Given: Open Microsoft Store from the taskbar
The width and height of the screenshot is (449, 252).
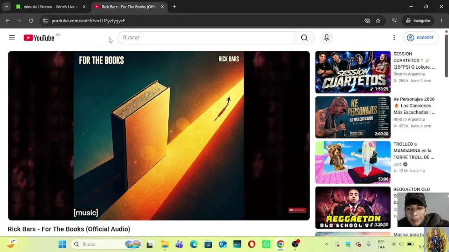Looking at the screenshot, I should tap(208, 244).
